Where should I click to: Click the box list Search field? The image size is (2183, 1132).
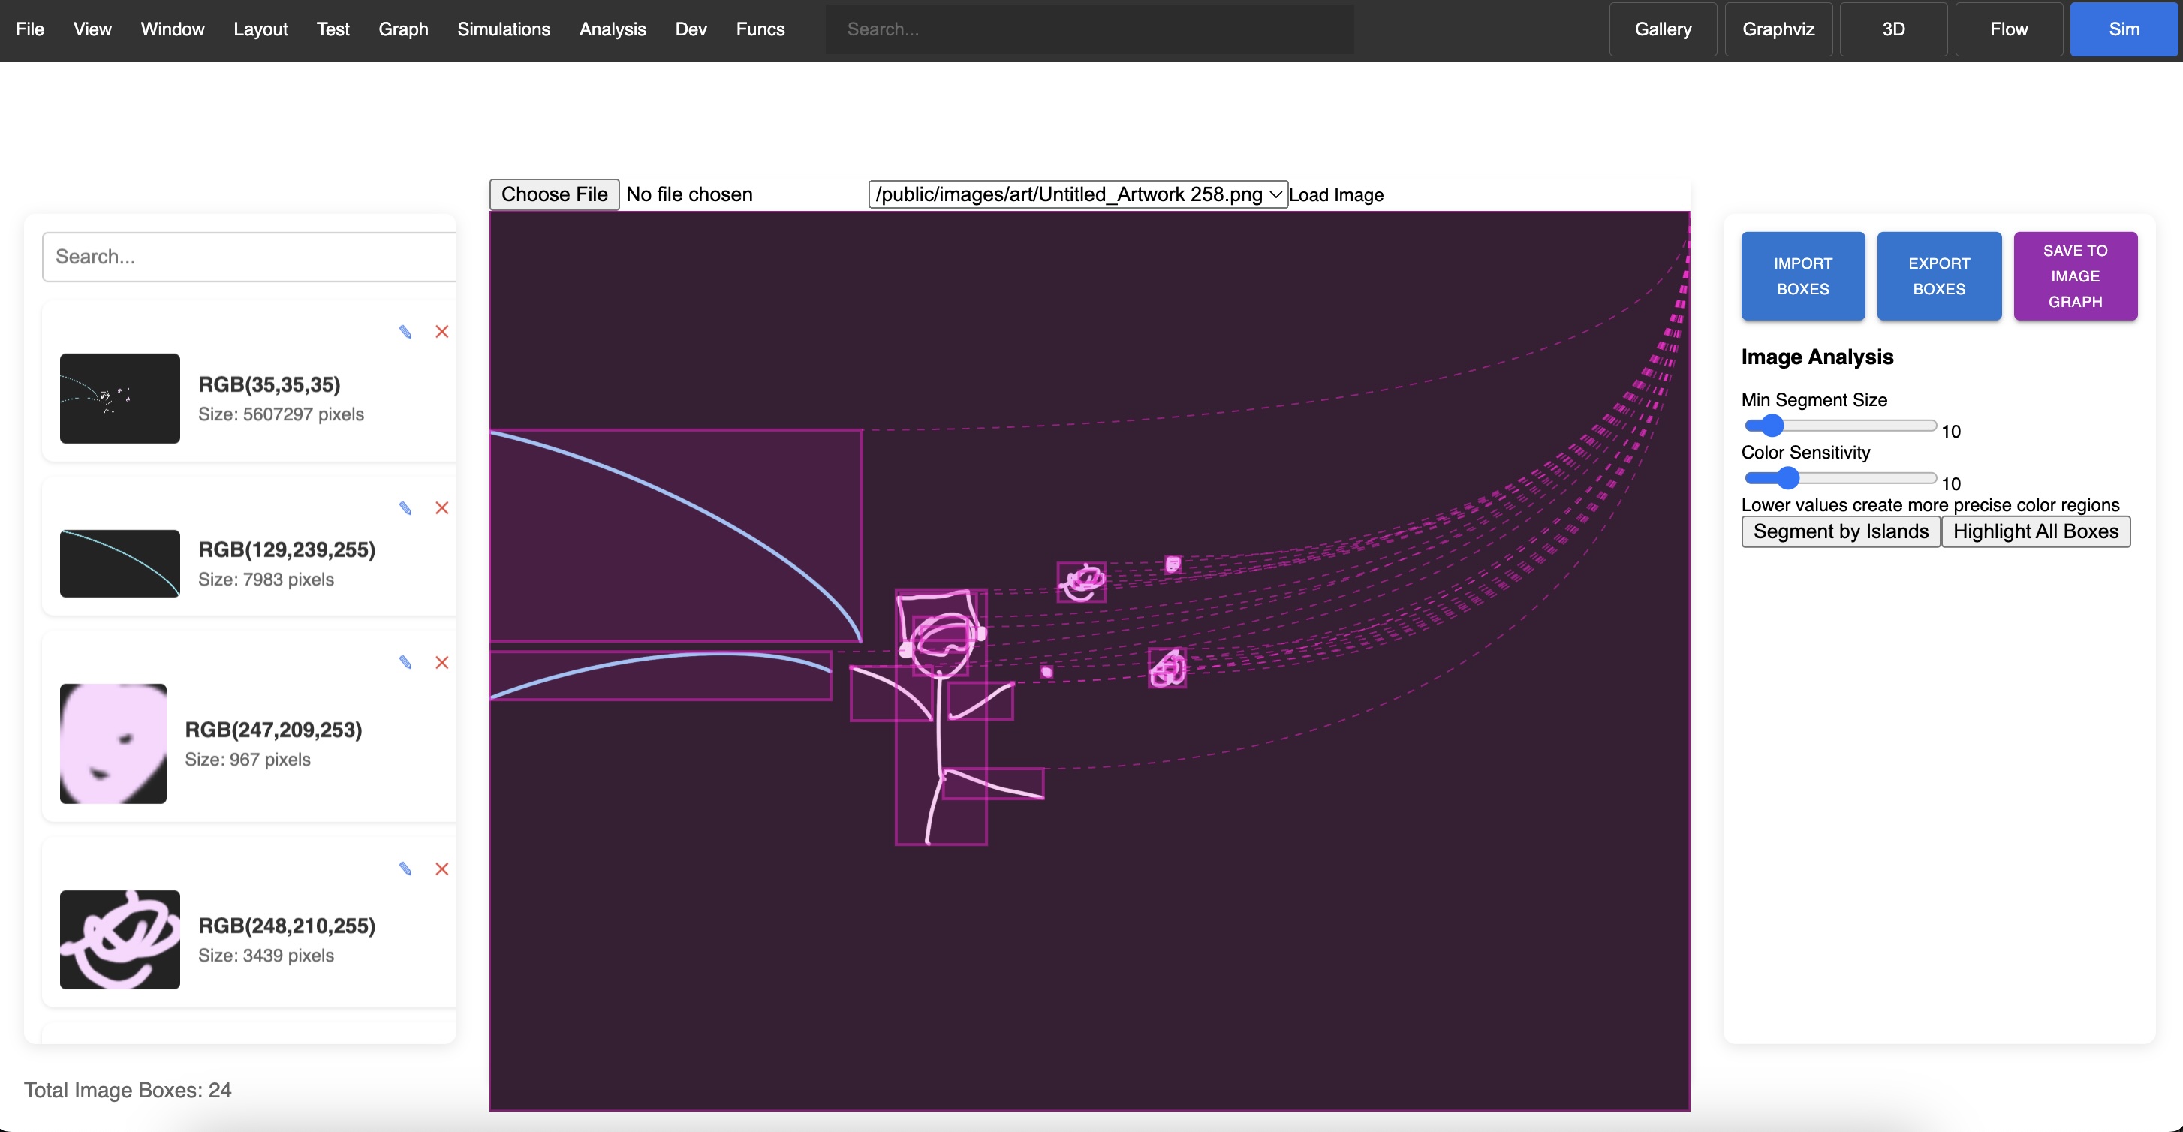click(249, 257)
